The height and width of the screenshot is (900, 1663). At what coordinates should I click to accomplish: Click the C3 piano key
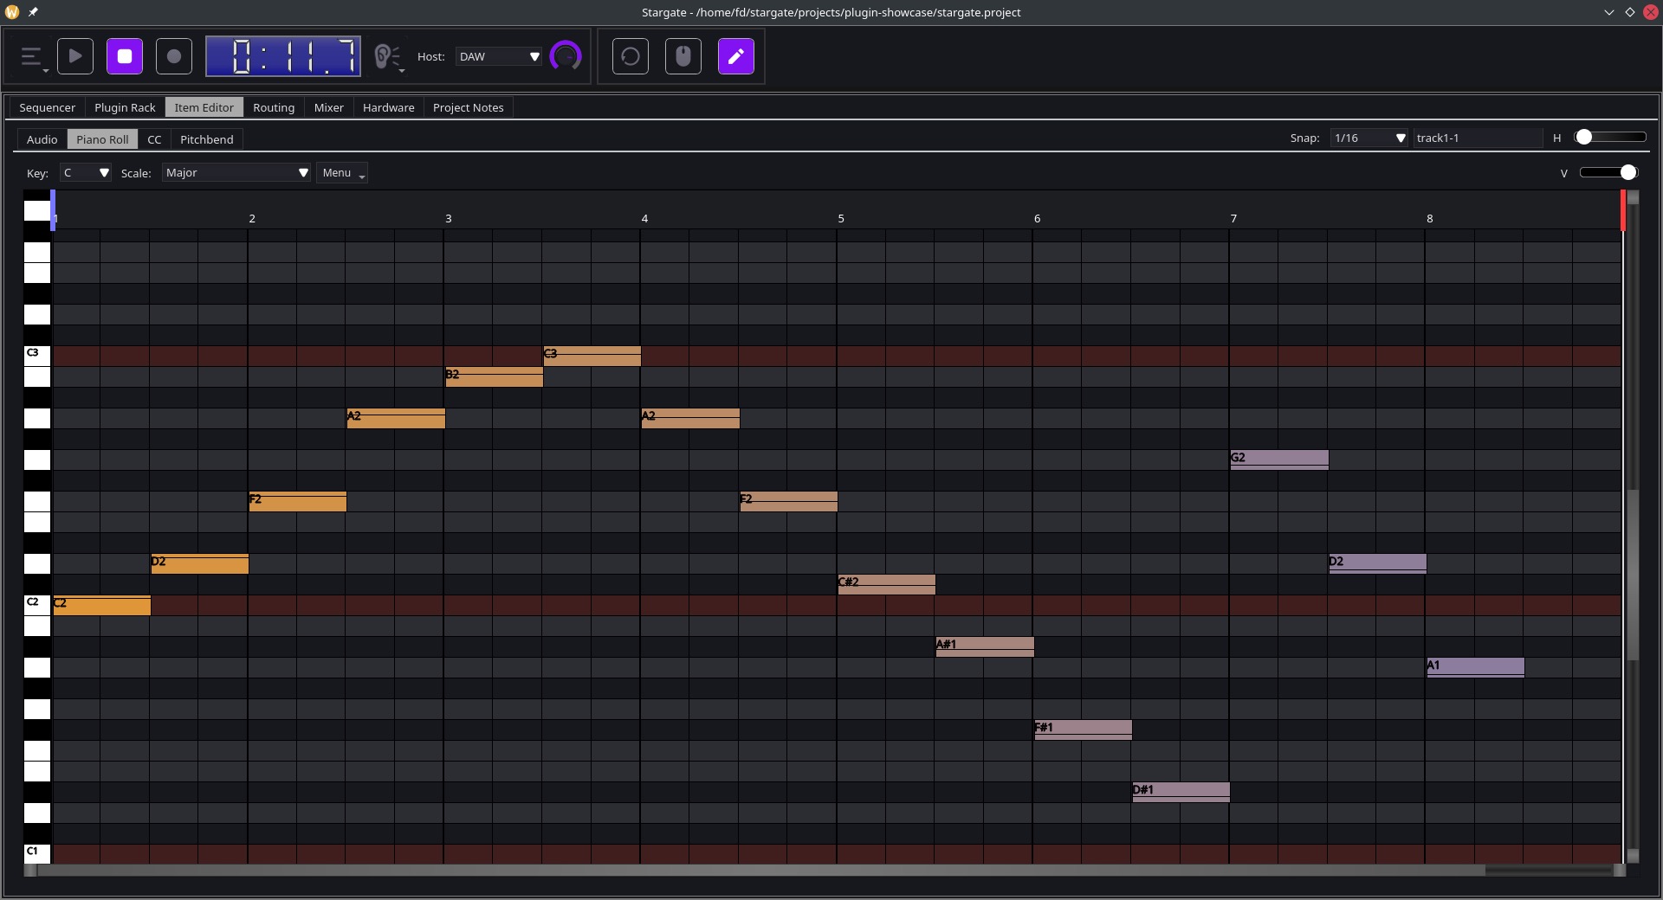pos(37,355)
